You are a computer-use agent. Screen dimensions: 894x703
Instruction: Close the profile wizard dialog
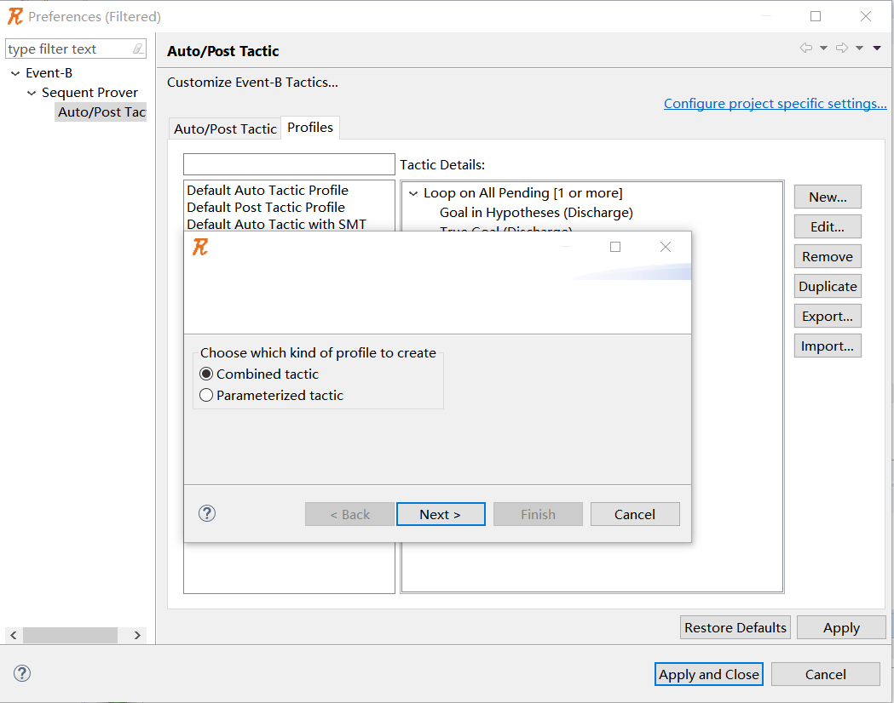point(666,247)
